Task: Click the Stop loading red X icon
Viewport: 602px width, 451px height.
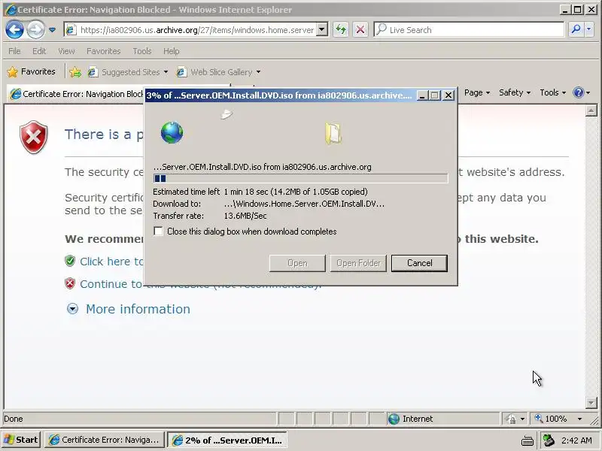Action: pyautogui.click(x=360, y=29)
